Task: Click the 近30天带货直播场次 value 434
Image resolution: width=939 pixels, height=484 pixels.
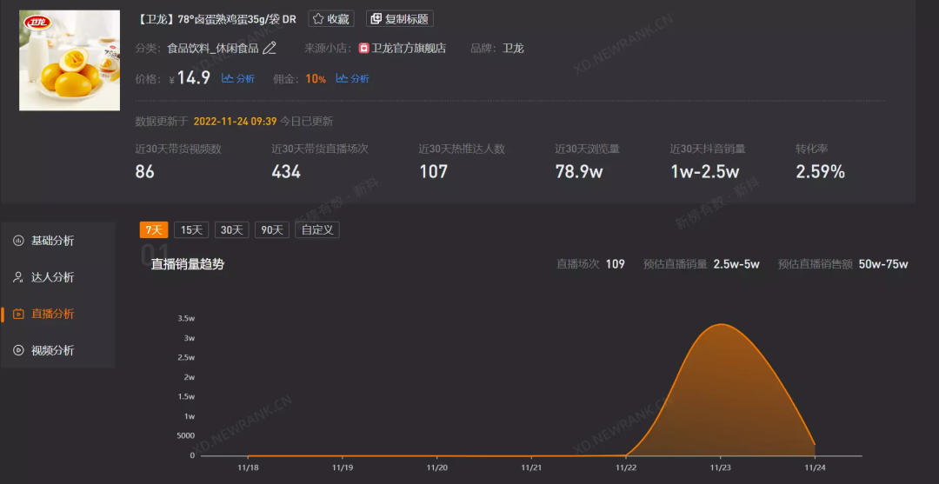Action: 286,172
